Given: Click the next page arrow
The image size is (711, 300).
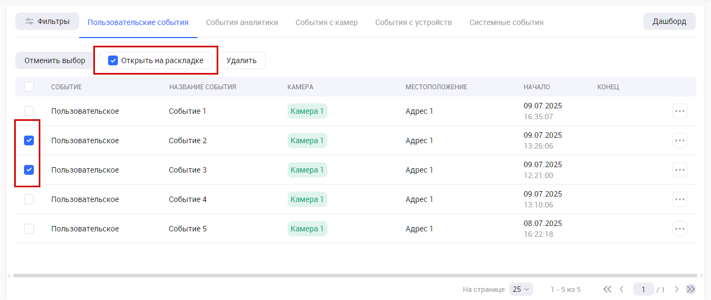Looking at the screenshot, I should pyautogui.click(x=677, y=289).
